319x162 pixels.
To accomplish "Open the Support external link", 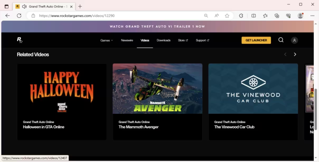I will pos(202,40).
